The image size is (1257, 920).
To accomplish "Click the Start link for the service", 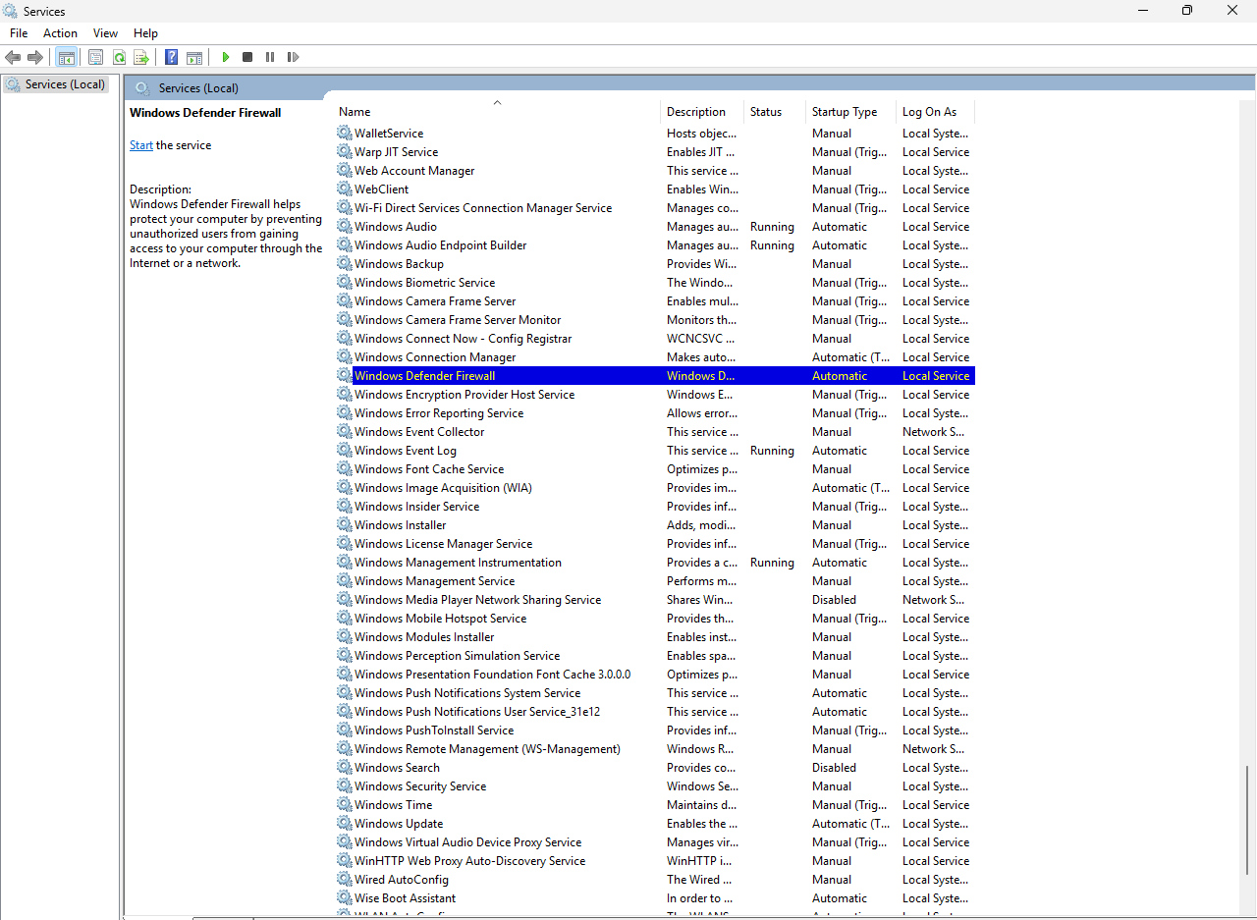I will click(x=140, y=145).
